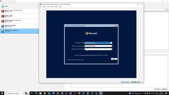Viewport: 169px width, 95px height.
Task: Open the Mail app from the taskbar
Action: pyautogui.click(x=49, y=93)
